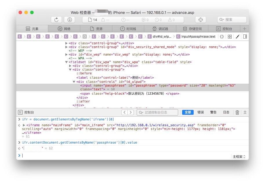This screenshot has height=183, width=265.
Task: Click the 过滤控制台日志 search field
Action: tap(157, 112)
